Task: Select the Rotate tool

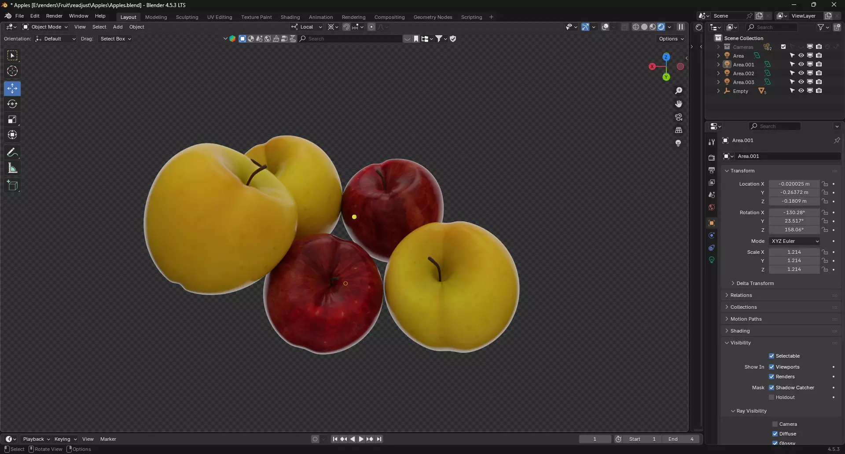Action: (x=12, y=104)
